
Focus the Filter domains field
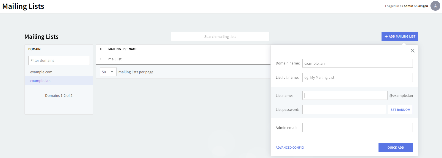tap(59, 60)
